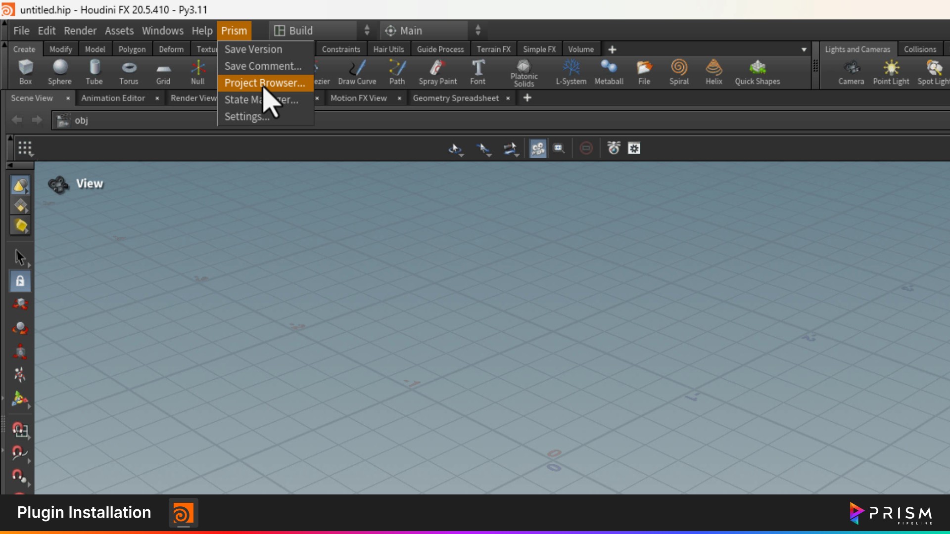Select the Path shelf tool

(397, 72)
